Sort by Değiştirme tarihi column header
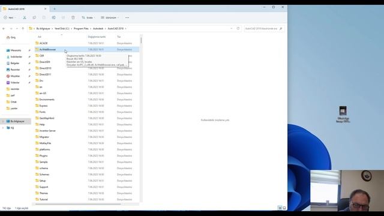The width and height of the screenshot is (384, 216). click(x=97, y=37)
